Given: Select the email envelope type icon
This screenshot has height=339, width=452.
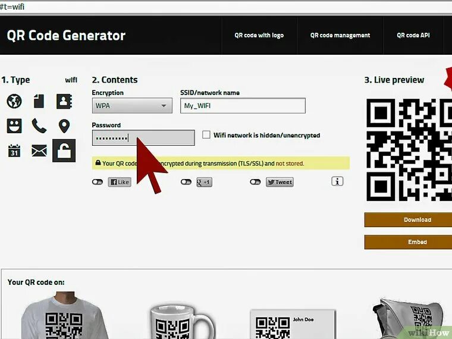Looking at the screenshot, I should pos(39,150).
